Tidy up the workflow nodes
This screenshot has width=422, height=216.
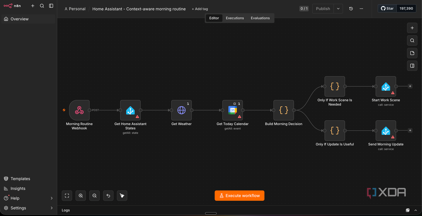click(122, 196)
